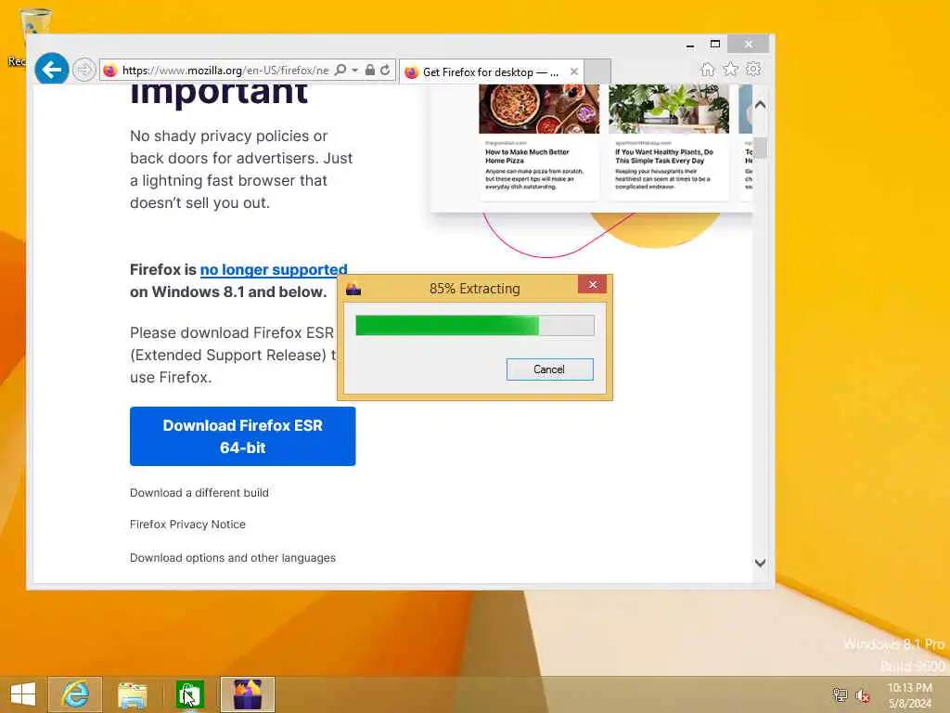The image size is (950, 713).
Task: Open the pizza article thumbnail image
Action: pos(539,110)
